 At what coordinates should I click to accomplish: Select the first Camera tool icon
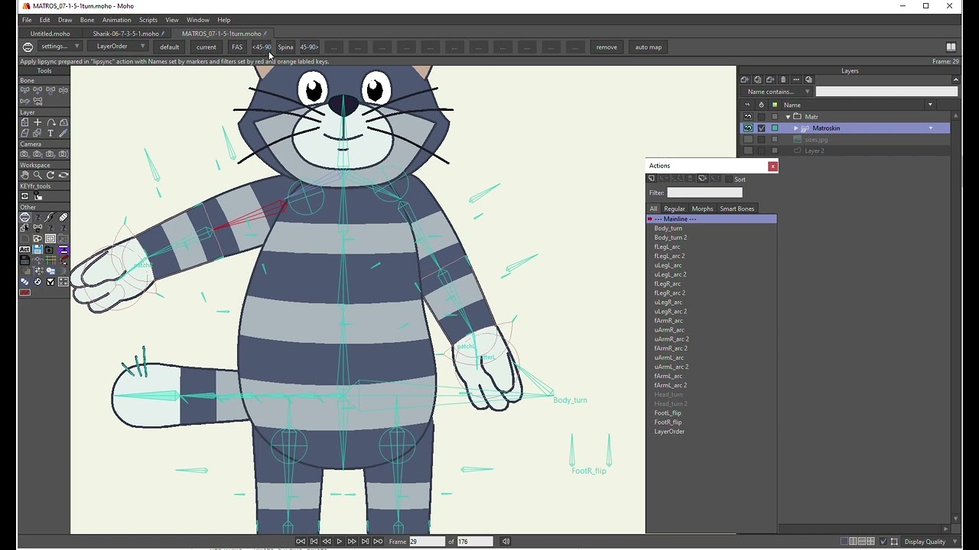point(24,154)
